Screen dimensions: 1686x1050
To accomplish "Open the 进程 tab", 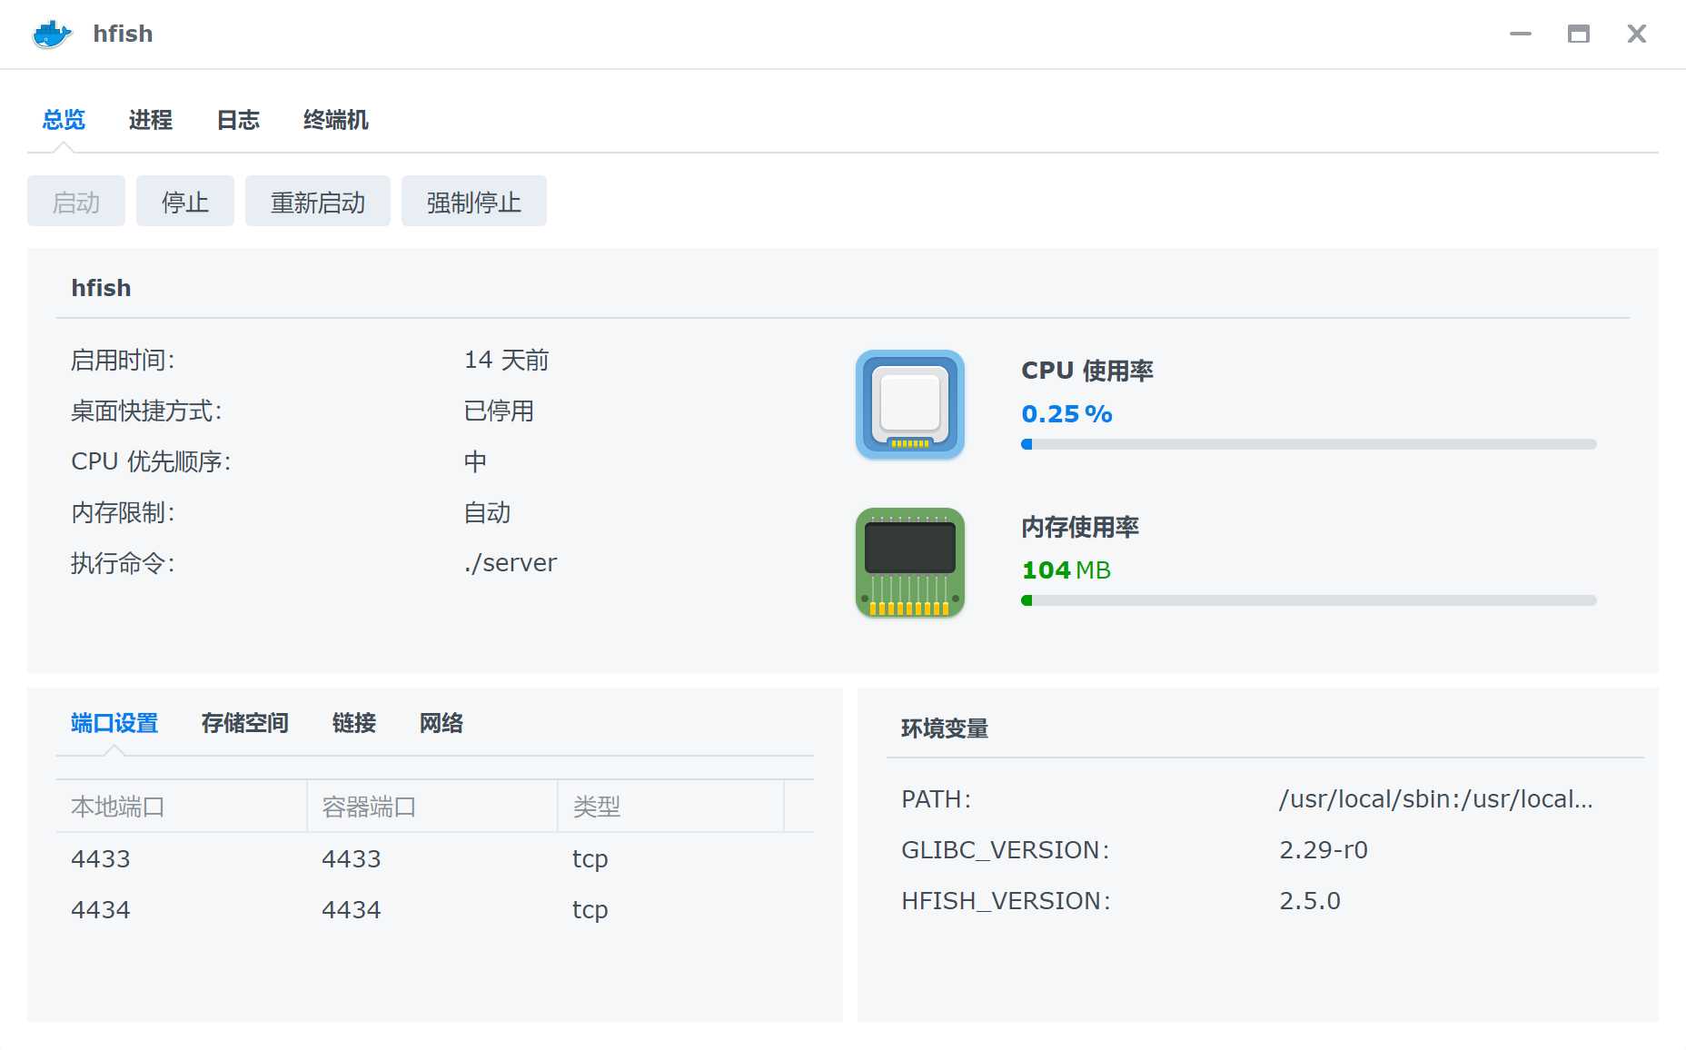I will click(x=151, y=120).
